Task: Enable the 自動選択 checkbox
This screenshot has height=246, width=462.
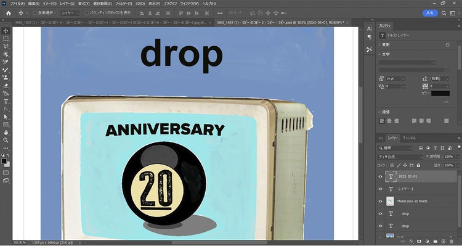Action: click(x=35, y=13)
